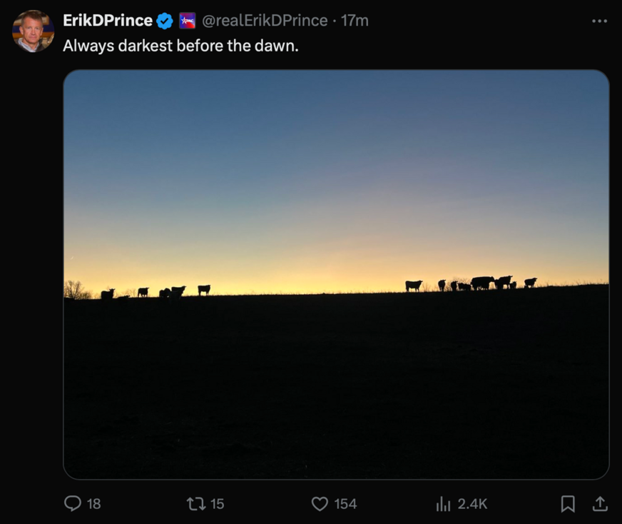Click the reply speech bubble icon
Viewport: 622px width, 524px height.
point(73,504)
